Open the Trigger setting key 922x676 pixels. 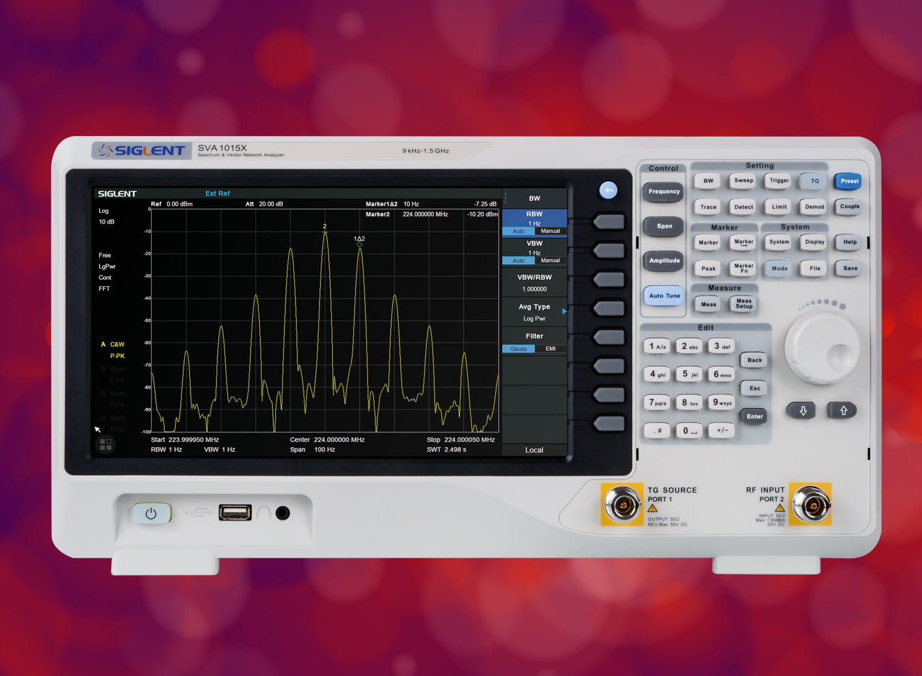(x=779, y=181)
